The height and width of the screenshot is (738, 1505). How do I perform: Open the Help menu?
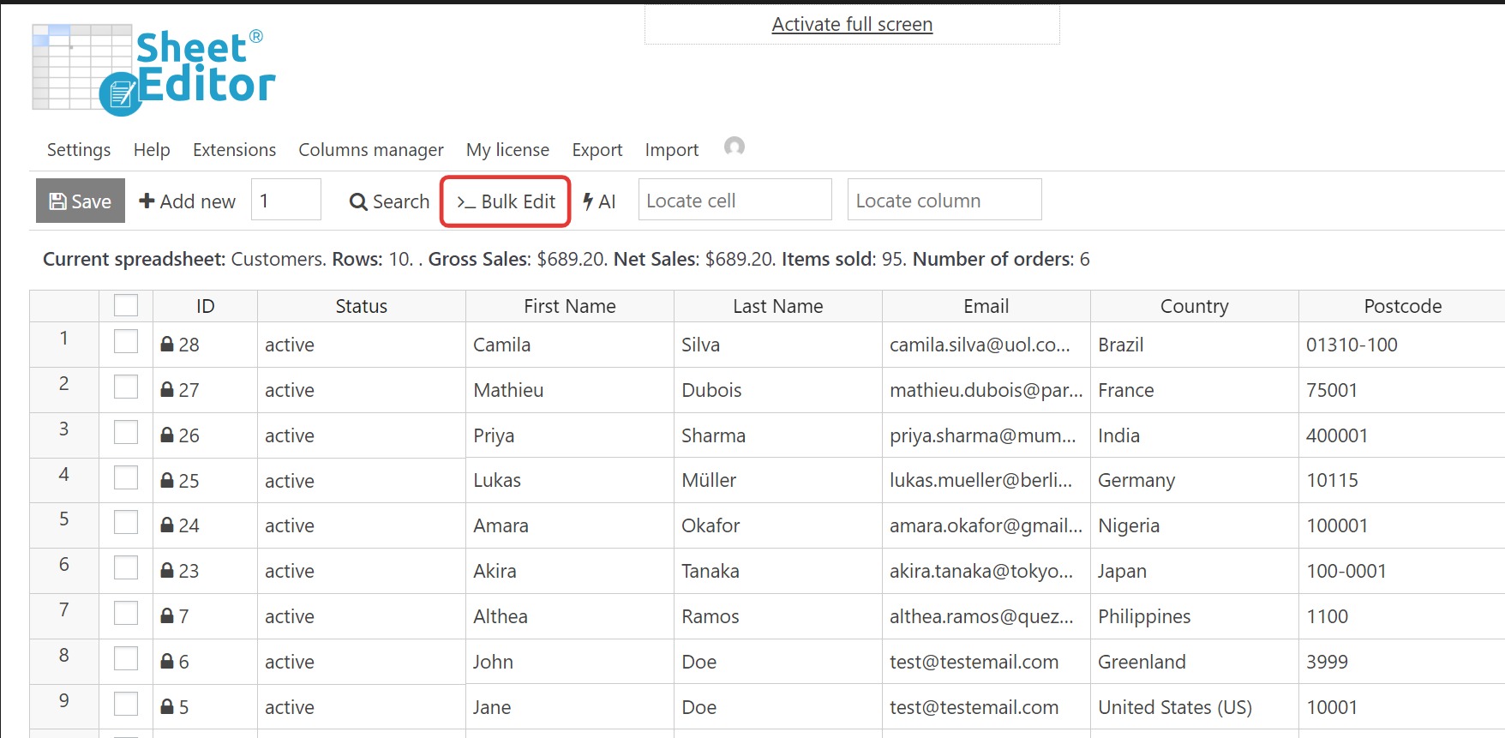[152, 150]
